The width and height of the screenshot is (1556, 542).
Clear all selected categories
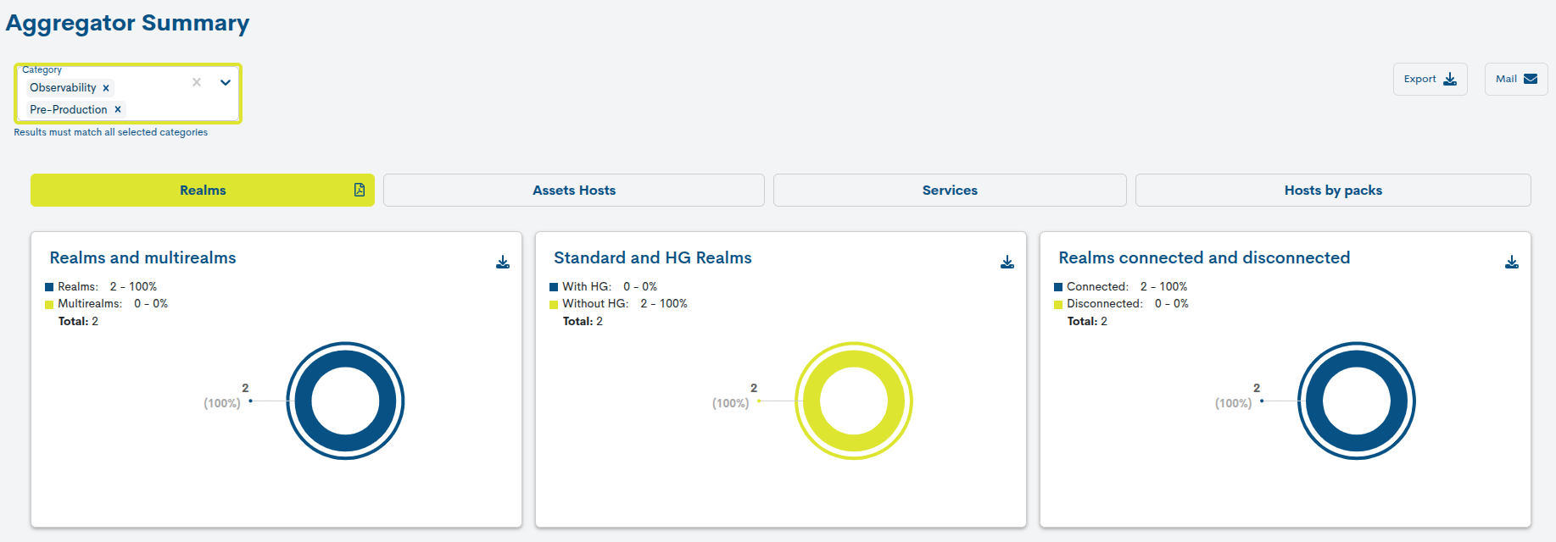[x=197, y=82]
